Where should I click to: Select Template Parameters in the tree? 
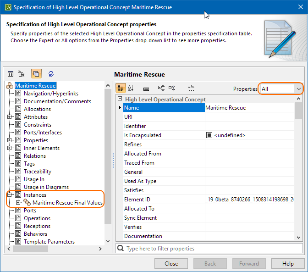49,242
